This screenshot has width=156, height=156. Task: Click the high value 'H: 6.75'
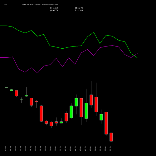[x=79, y=8]
